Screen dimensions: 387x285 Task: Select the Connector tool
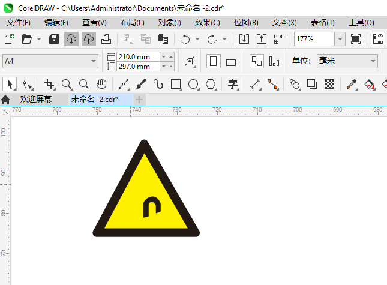(273, 85)
